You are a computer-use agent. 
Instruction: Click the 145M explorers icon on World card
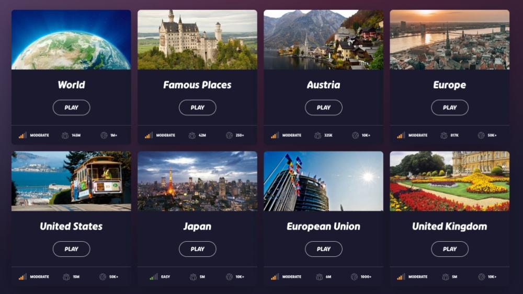65,135
